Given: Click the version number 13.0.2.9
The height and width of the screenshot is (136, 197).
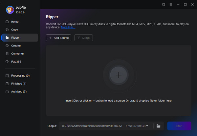Looking at the screenshot, I should [x=20, y=12].
